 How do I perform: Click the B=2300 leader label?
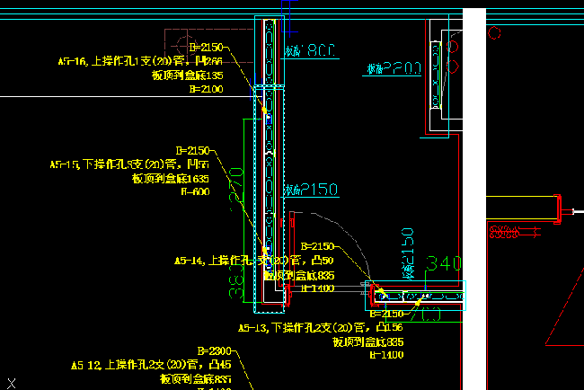coord(215,350)
